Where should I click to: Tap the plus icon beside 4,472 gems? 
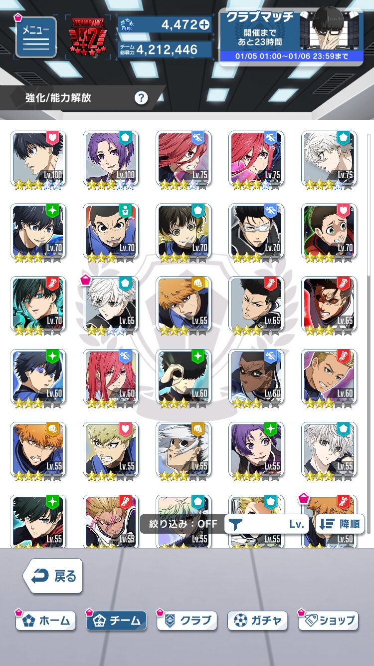tap(203, 24)
